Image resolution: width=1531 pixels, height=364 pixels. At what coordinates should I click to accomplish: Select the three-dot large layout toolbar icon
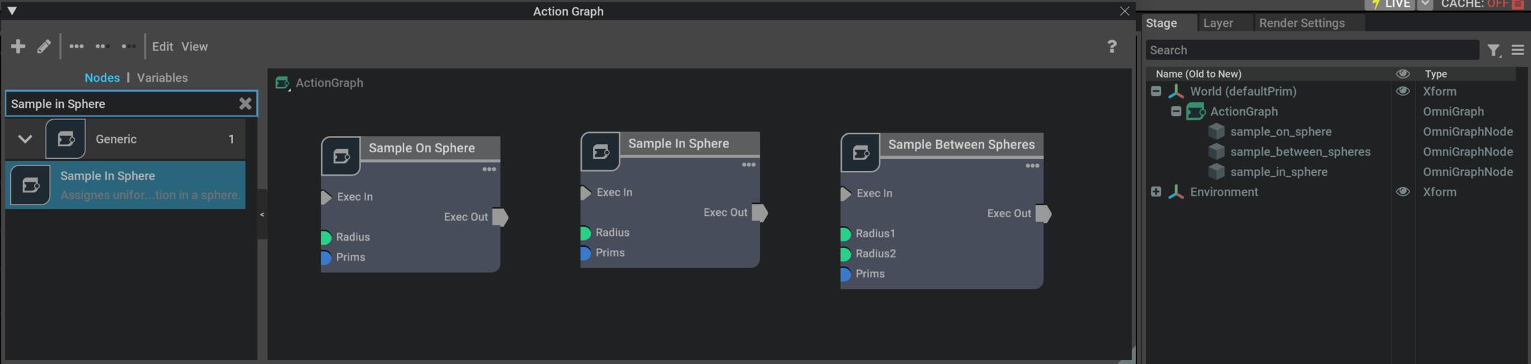pos(77,46)
